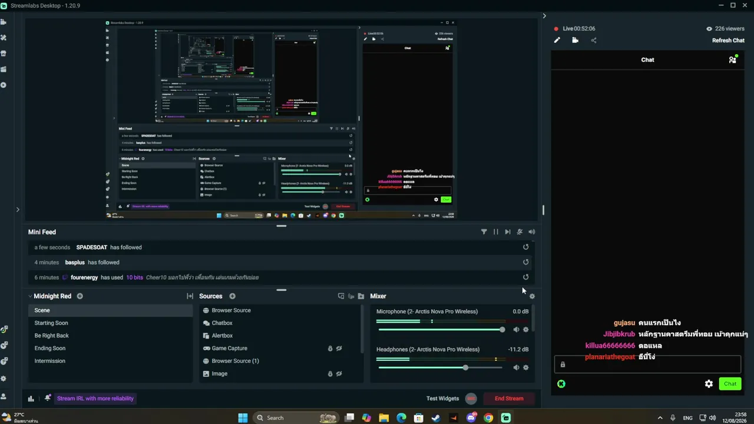Add a new source with the plus icon
The image size is (754, 424).
coord(232,296)
